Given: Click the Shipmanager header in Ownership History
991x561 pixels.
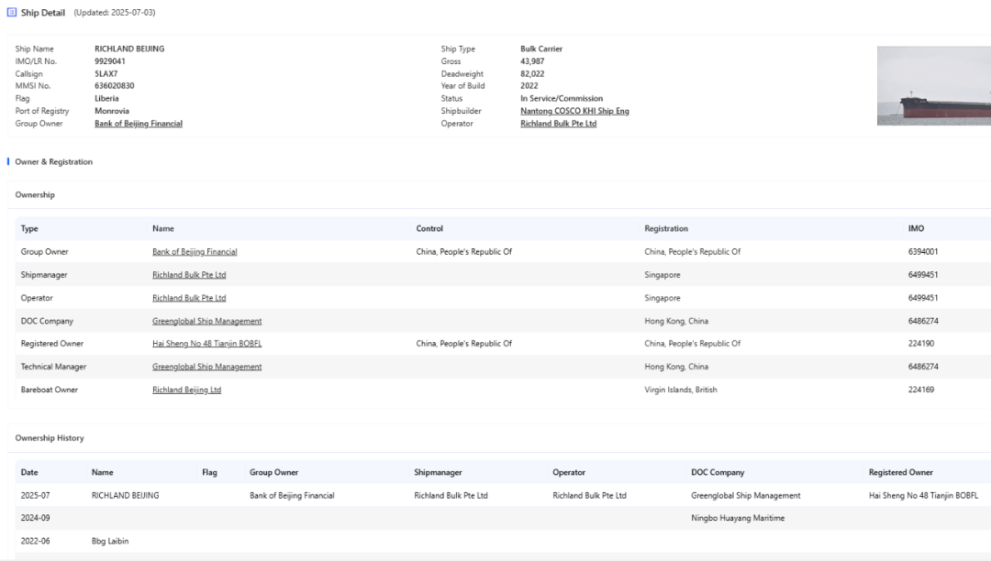Looking at the screenshot, I should tap(438, 472).
